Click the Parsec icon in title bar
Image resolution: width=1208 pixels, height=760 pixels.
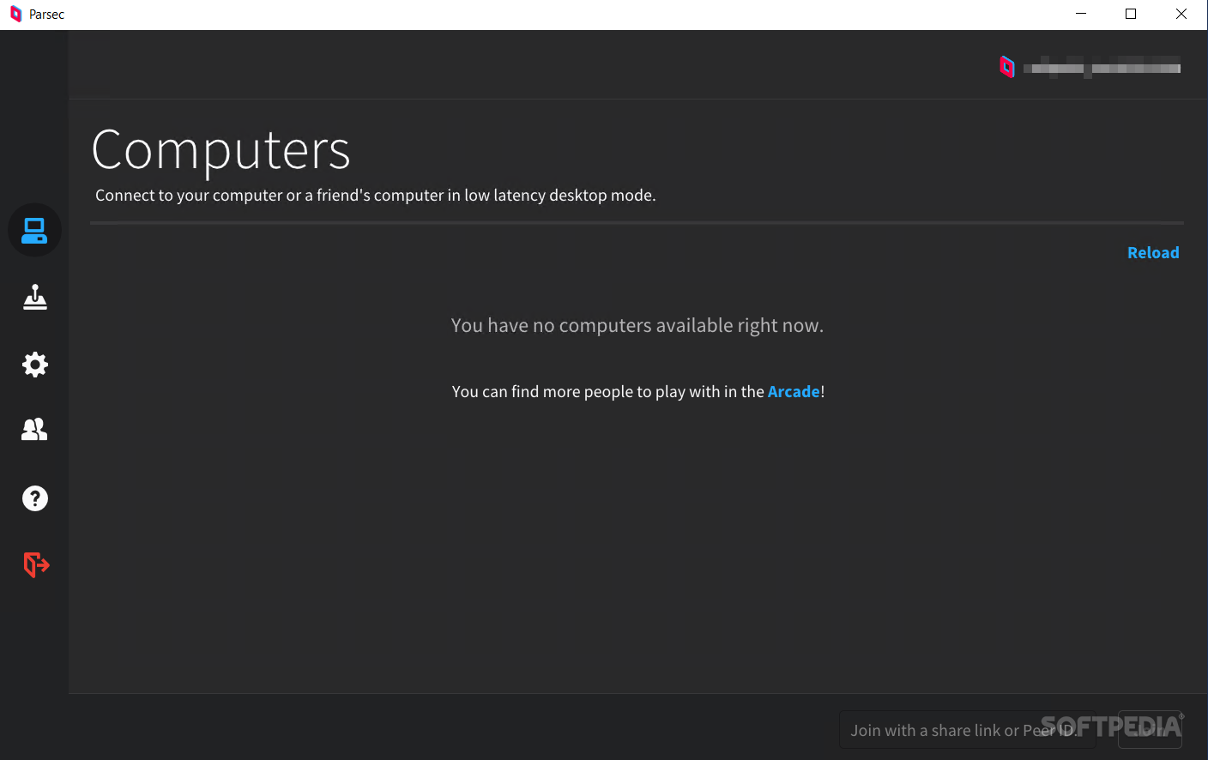point(15,14)
